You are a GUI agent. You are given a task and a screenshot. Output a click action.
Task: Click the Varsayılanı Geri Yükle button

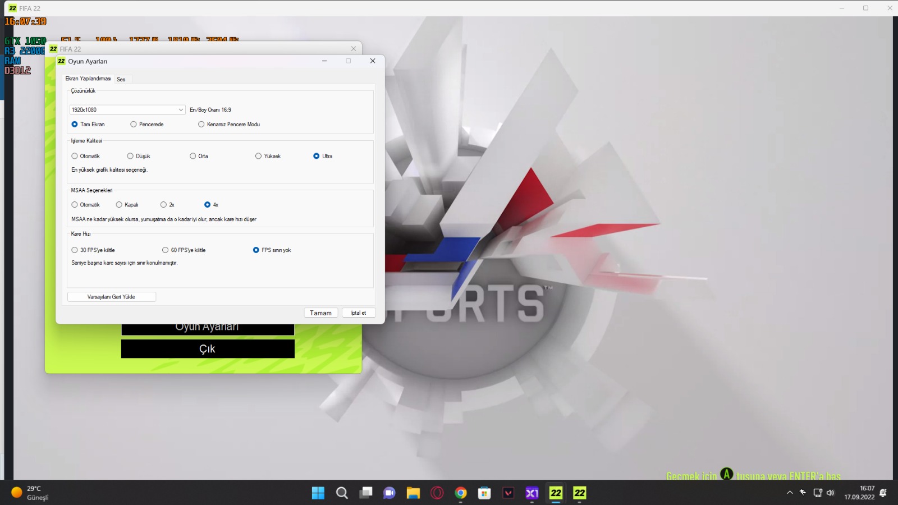[112, 297]
